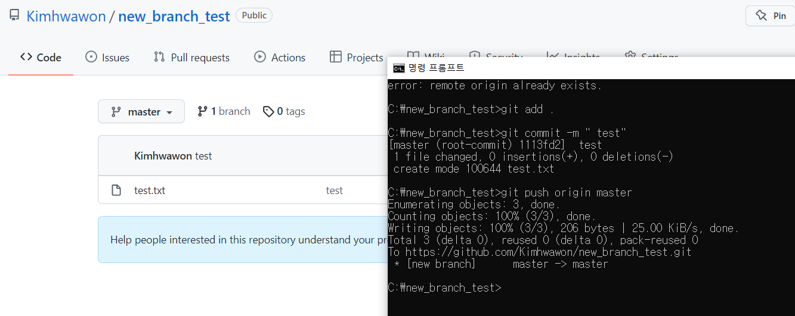Expand the master branch dropdown
795x316 pixels.
pos(141,111)
